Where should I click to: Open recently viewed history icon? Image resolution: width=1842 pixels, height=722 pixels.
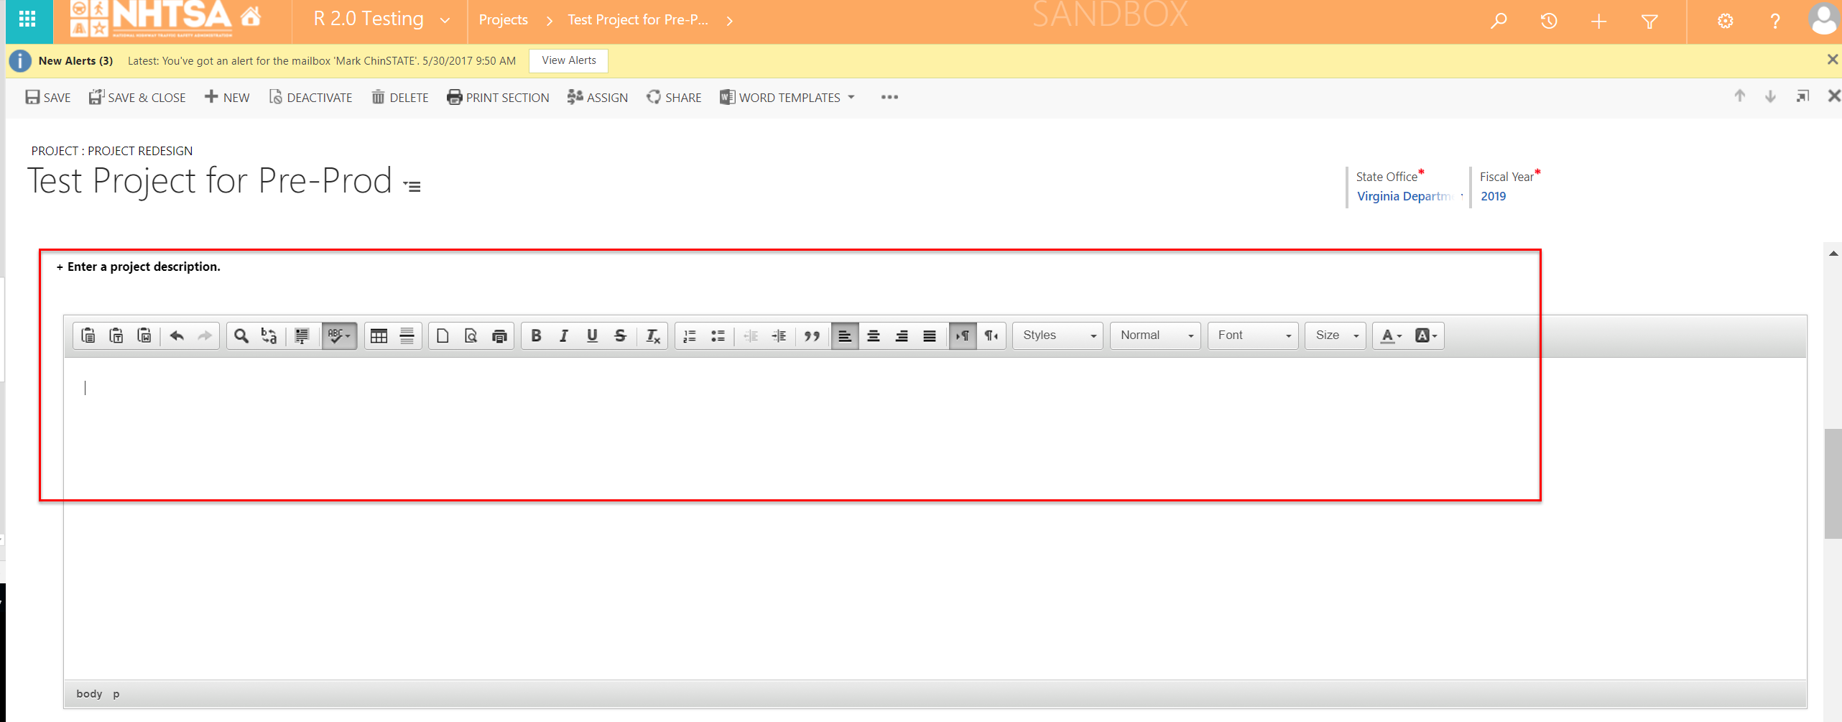(1549, 21)
